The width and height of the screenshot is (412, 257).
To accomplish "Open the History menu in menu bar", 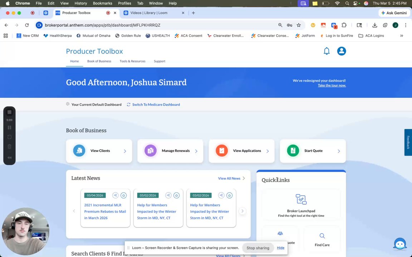I will 80,4.
